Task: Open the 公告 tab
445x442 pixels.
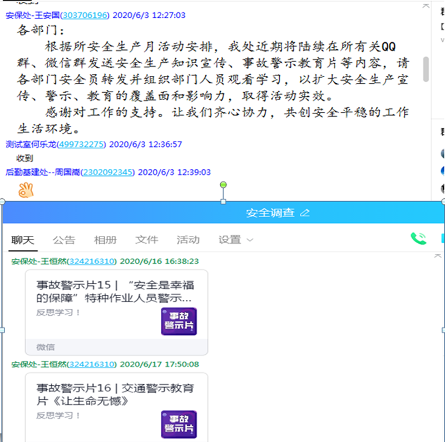Action: (64, 240)
